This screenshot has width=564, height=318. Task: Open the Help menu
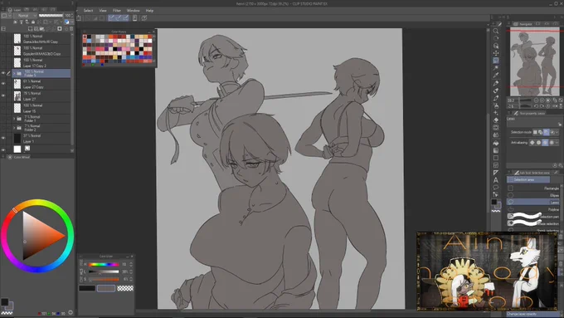click(149, 11)
